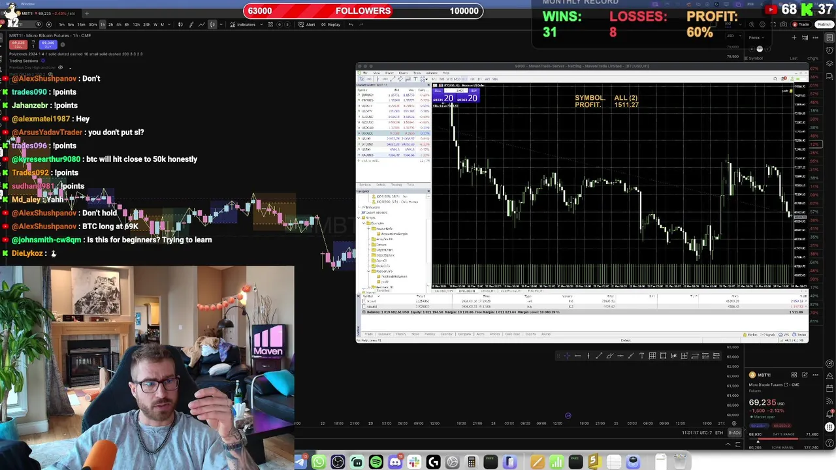Open the Tools menu in MetaTrader window
Screen dimensions: 836x470
[x=417, y=72]
